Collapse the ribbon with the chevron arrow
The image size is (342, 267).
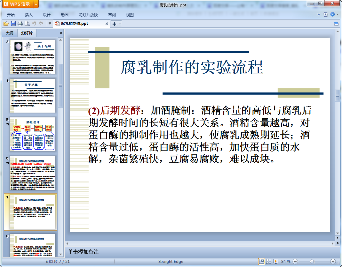(319, 15)
